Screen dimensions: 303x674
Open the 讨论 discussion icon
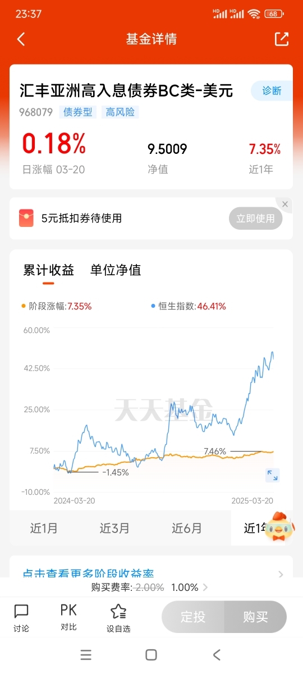[21, 618]
